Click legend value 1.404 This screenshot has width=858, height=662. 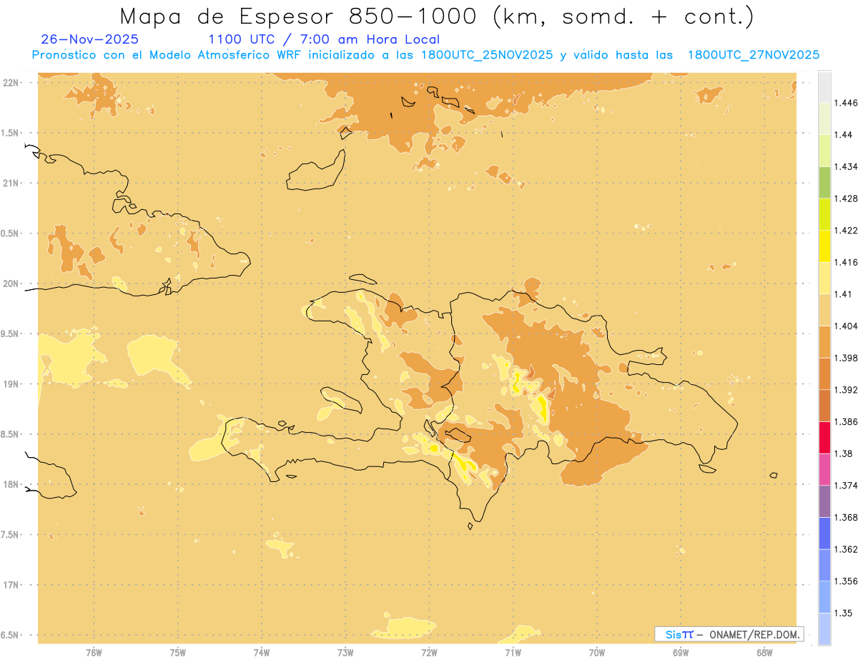point(847,326)
